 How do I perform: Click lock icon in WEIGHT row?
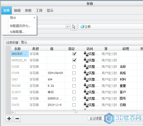(x=86, y=86)
